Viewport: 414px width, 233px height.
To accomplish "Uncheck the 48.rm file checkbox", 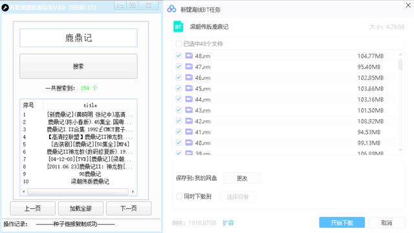I will pyautogui.click(x=179, y=56).
